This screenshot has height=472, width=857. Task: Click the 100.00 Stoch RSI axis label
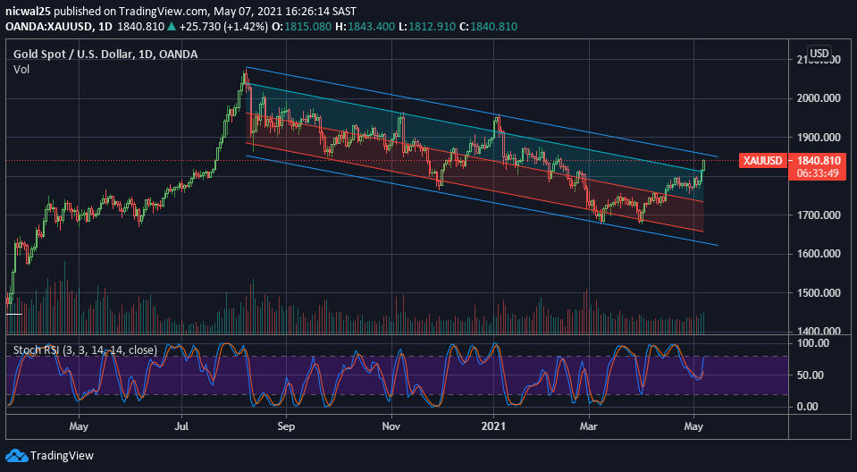tap(814, 343)
